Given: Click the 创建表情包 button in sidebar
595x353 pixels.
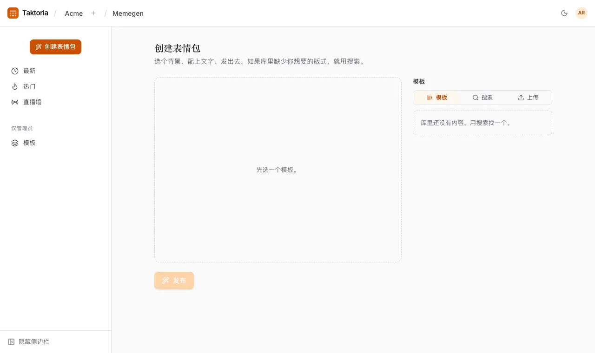Looking at the screenshot, I should (55, 47).
